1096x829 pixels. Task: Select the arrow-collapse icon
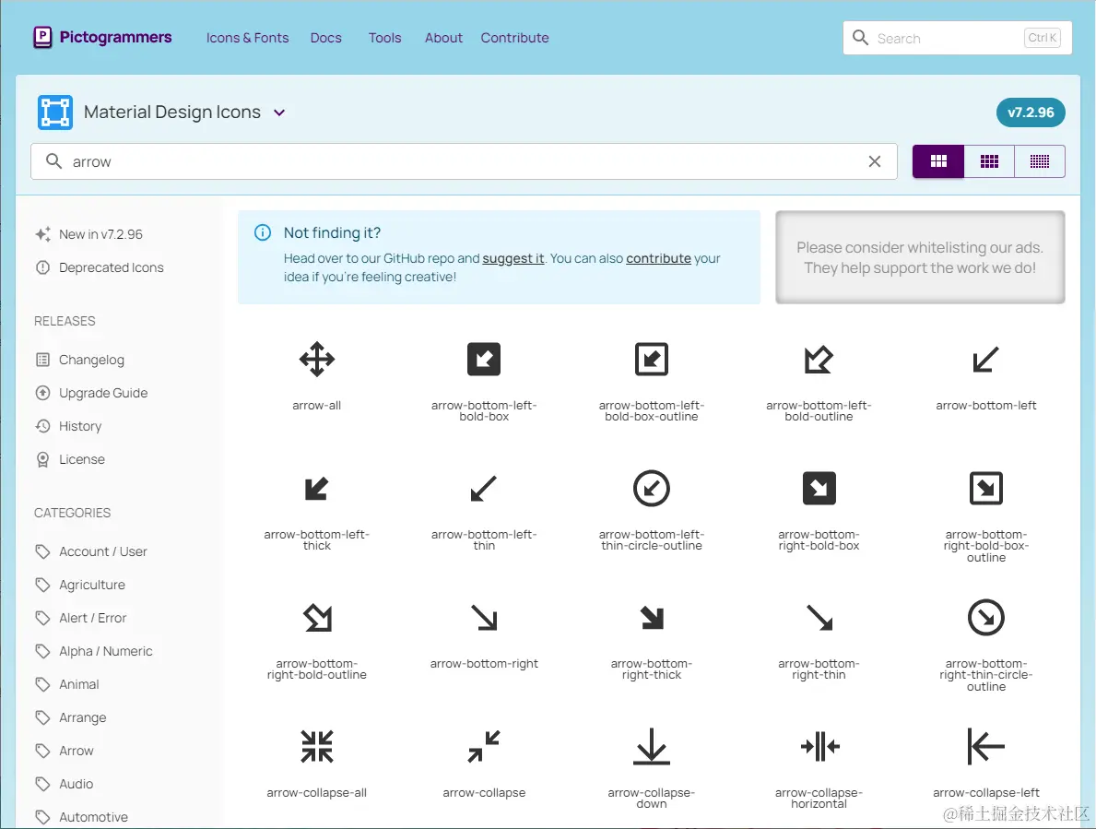[484, 747]
